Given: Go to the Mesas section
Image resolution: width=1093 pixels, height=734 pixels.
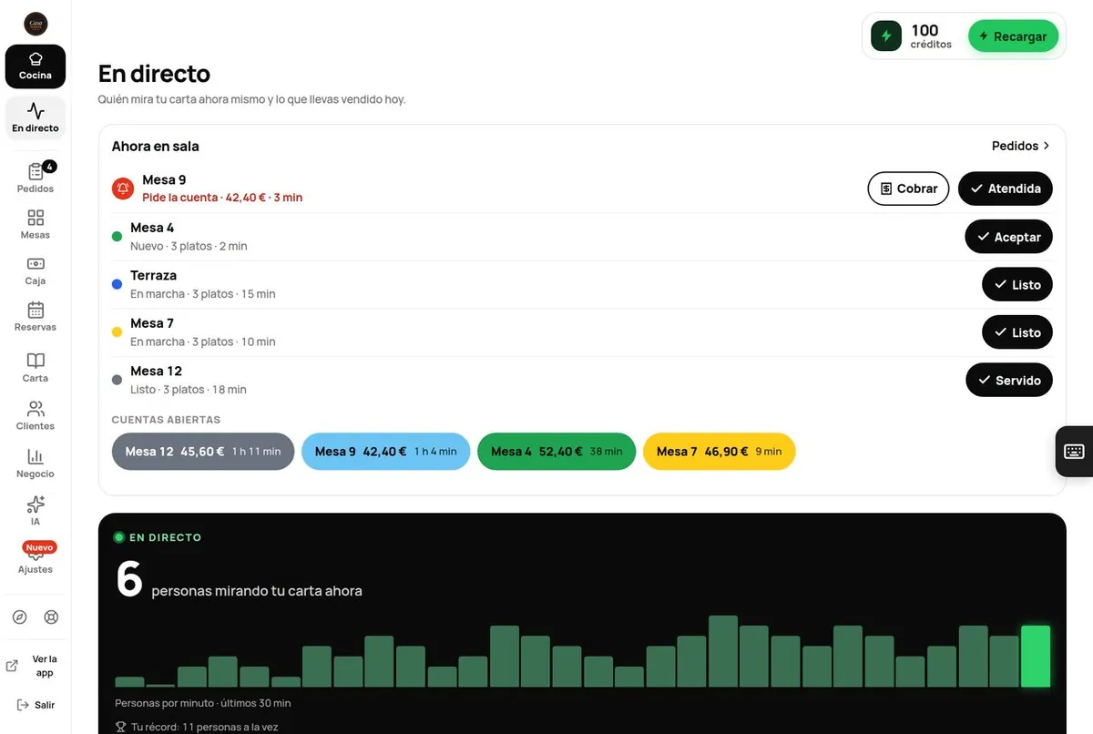Looking at the screenshot, I should pos(36,224).
